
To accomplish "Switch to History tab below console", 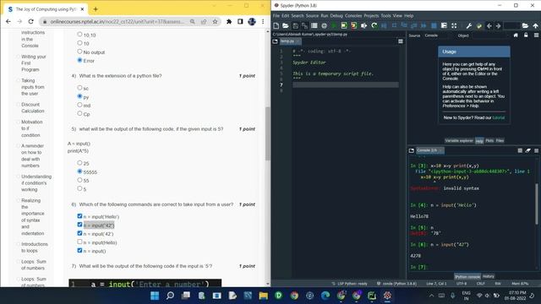I will [488, 276].
